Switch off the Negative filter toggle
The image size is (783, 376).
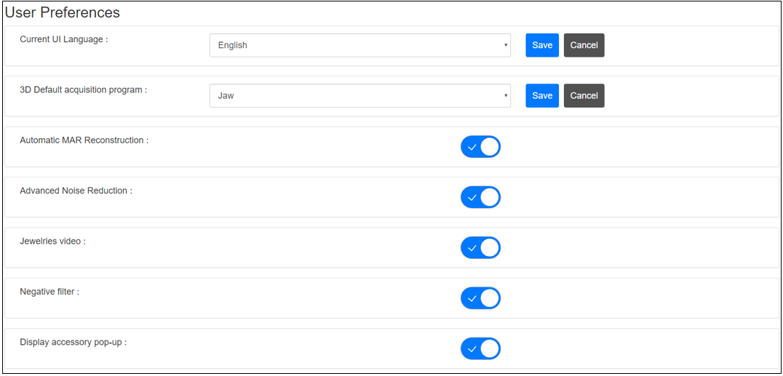pos(480,298)
